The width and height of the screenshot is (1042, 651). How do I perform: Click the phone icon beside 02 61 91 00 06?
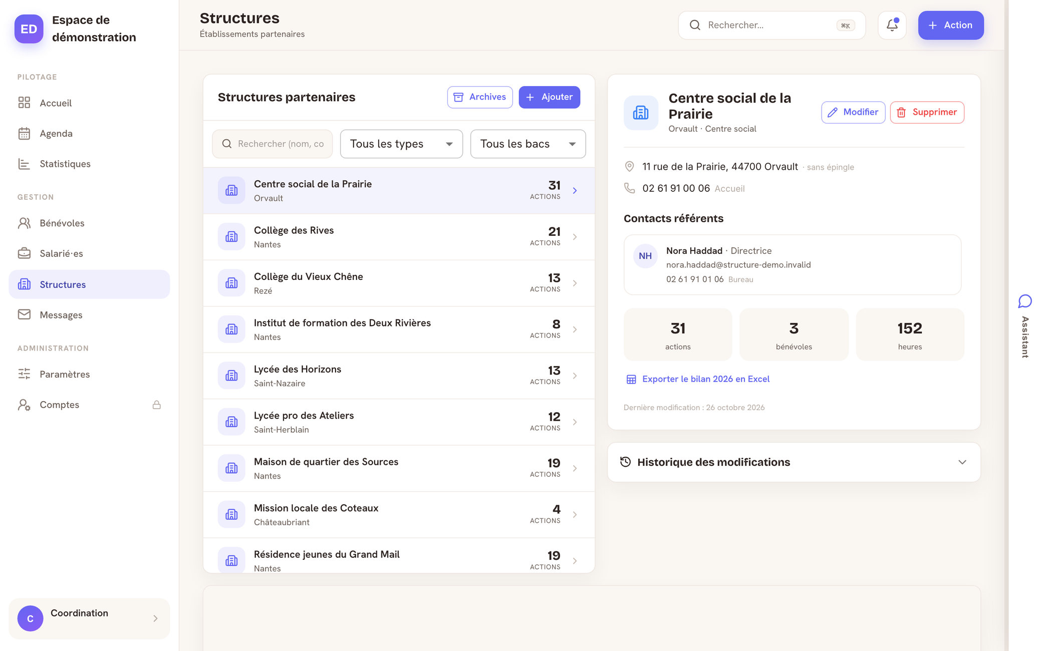[630, 188]
